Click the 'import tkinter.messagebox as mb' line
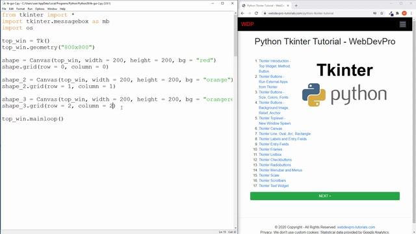 click(x=56, y=21)
